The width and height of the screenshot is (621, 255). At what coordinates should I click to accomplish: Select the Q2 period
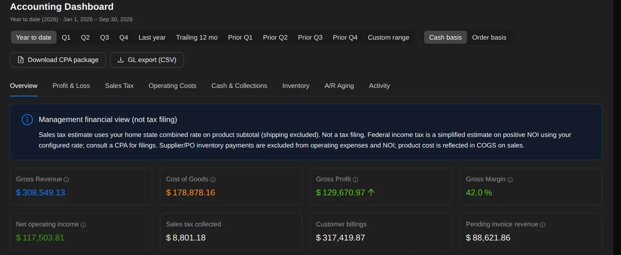tap(85, 37)
